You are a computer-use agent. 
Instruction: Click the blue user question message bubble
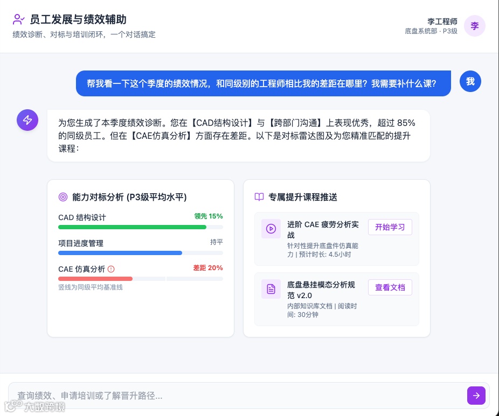pos(263,83)
